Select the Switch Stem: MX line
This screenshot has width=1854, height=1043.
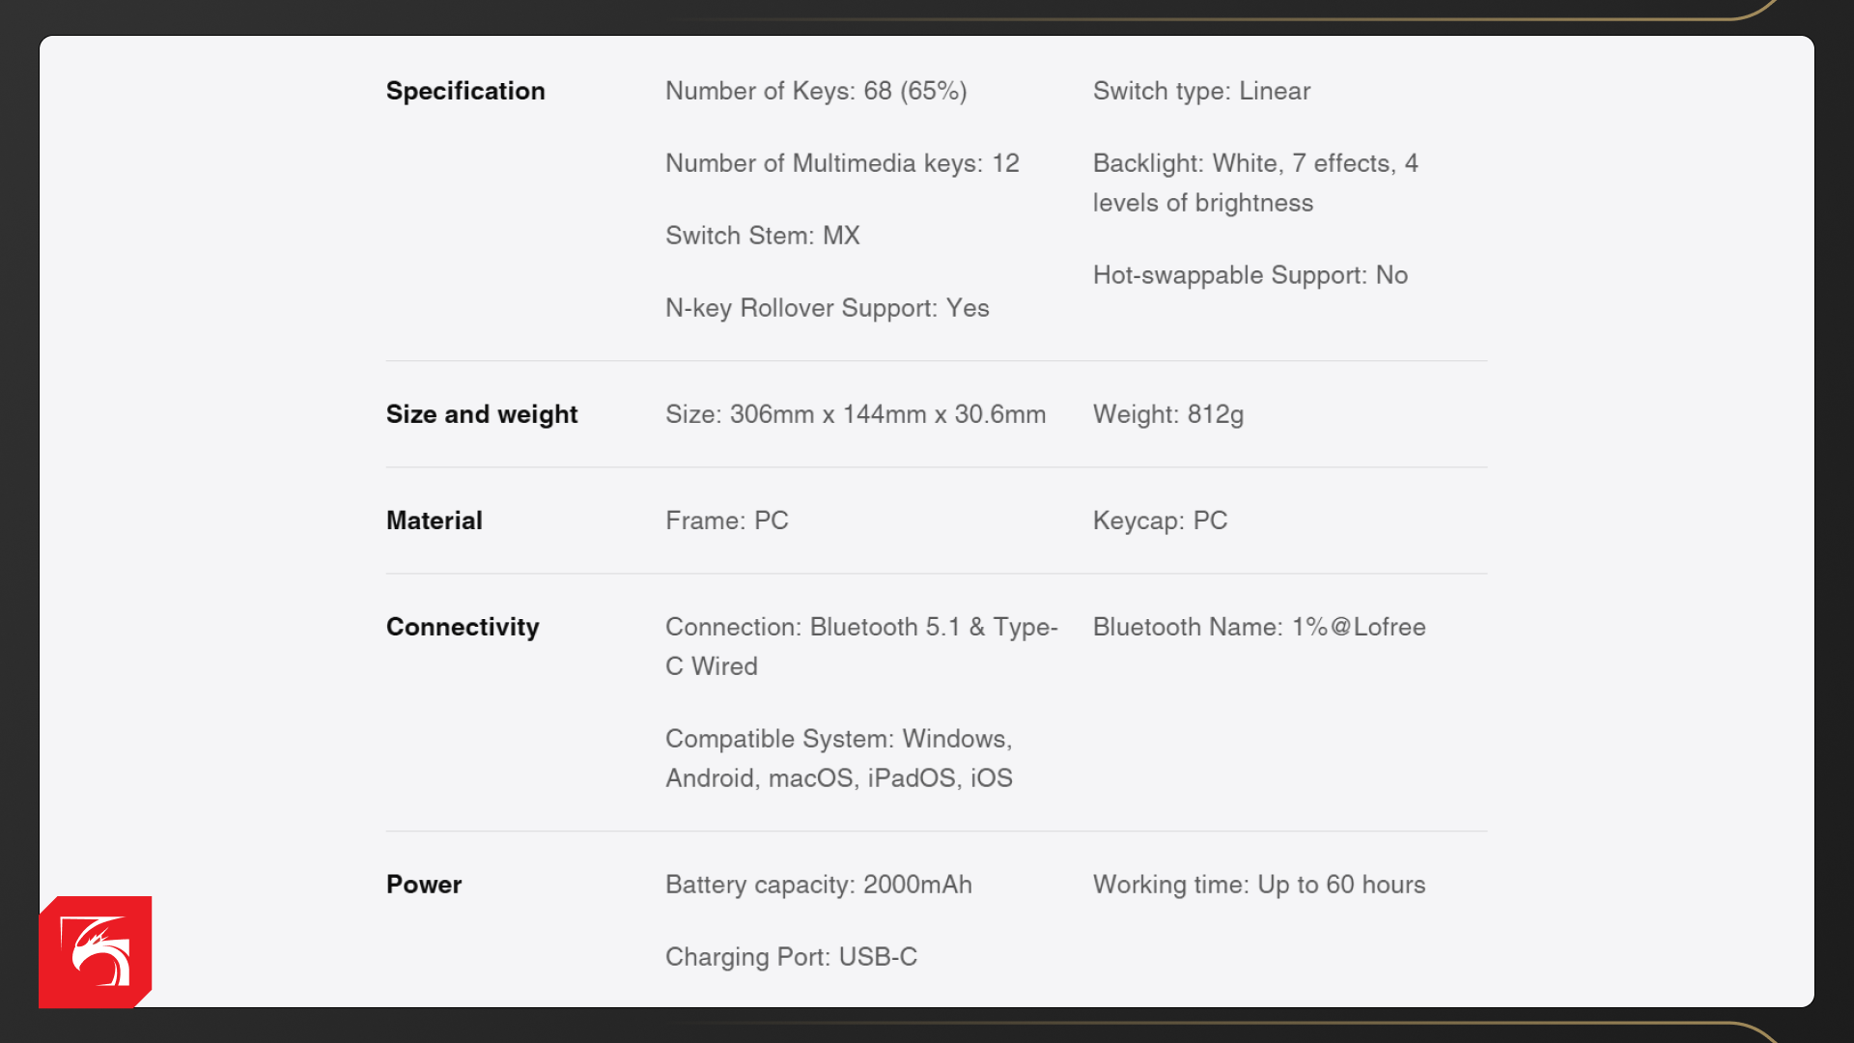pyautogui.click(x=762, y=236)
